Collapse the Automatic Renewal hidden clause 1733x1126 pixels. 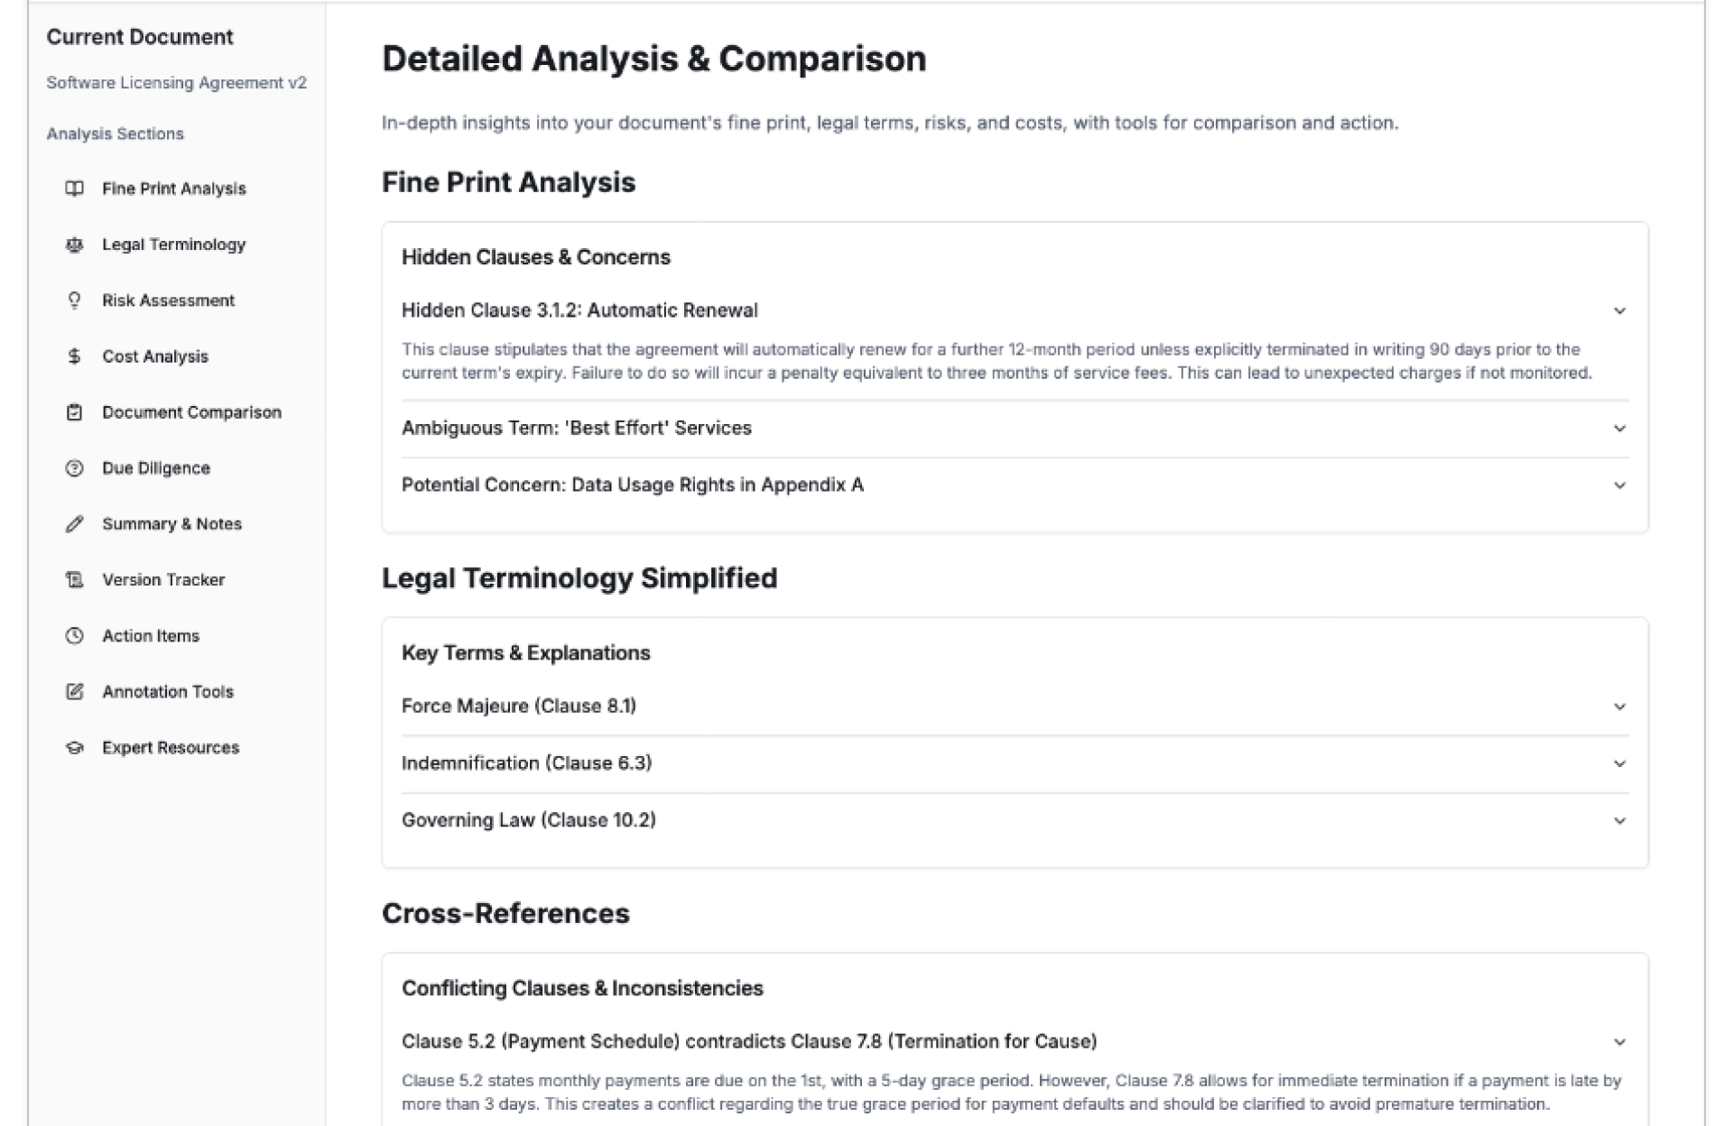(1619, 311)
